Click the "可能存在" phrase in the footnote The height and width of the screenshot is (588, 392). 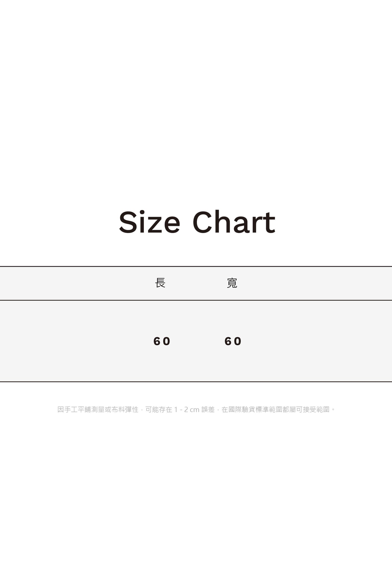pos(159,409)
